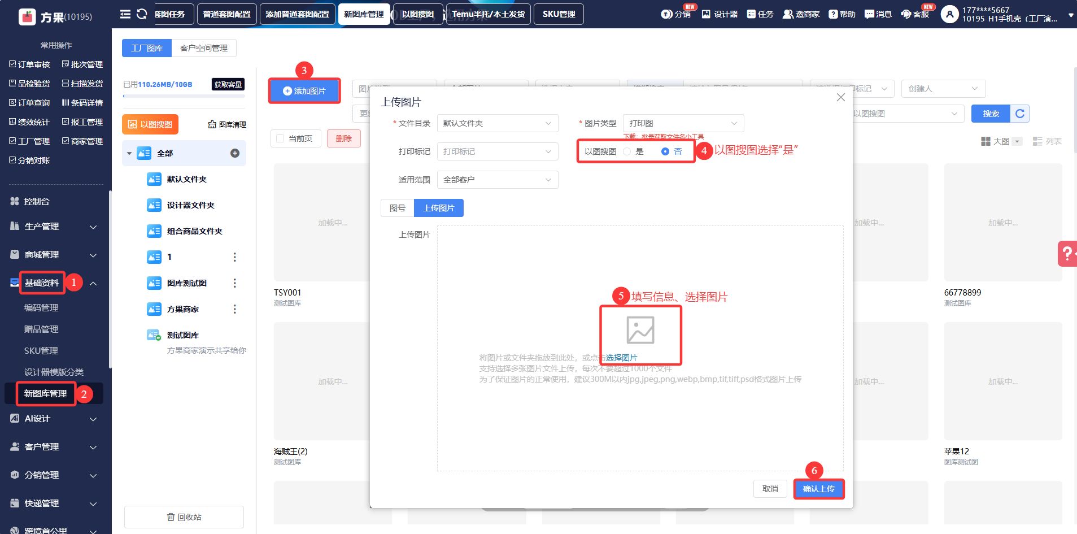Click the orange 以图搜图 button
The height and width of the screenshot is (534, 1077).
150,124
